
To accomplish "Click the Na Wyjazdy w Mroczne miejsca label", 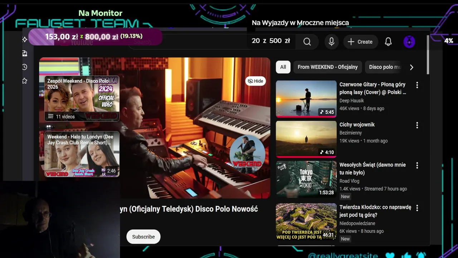I will [300, 23].
